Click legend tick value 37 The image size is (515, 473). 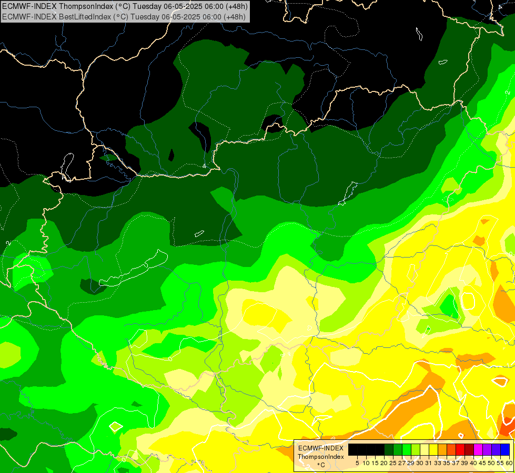[x=456, y=463]
